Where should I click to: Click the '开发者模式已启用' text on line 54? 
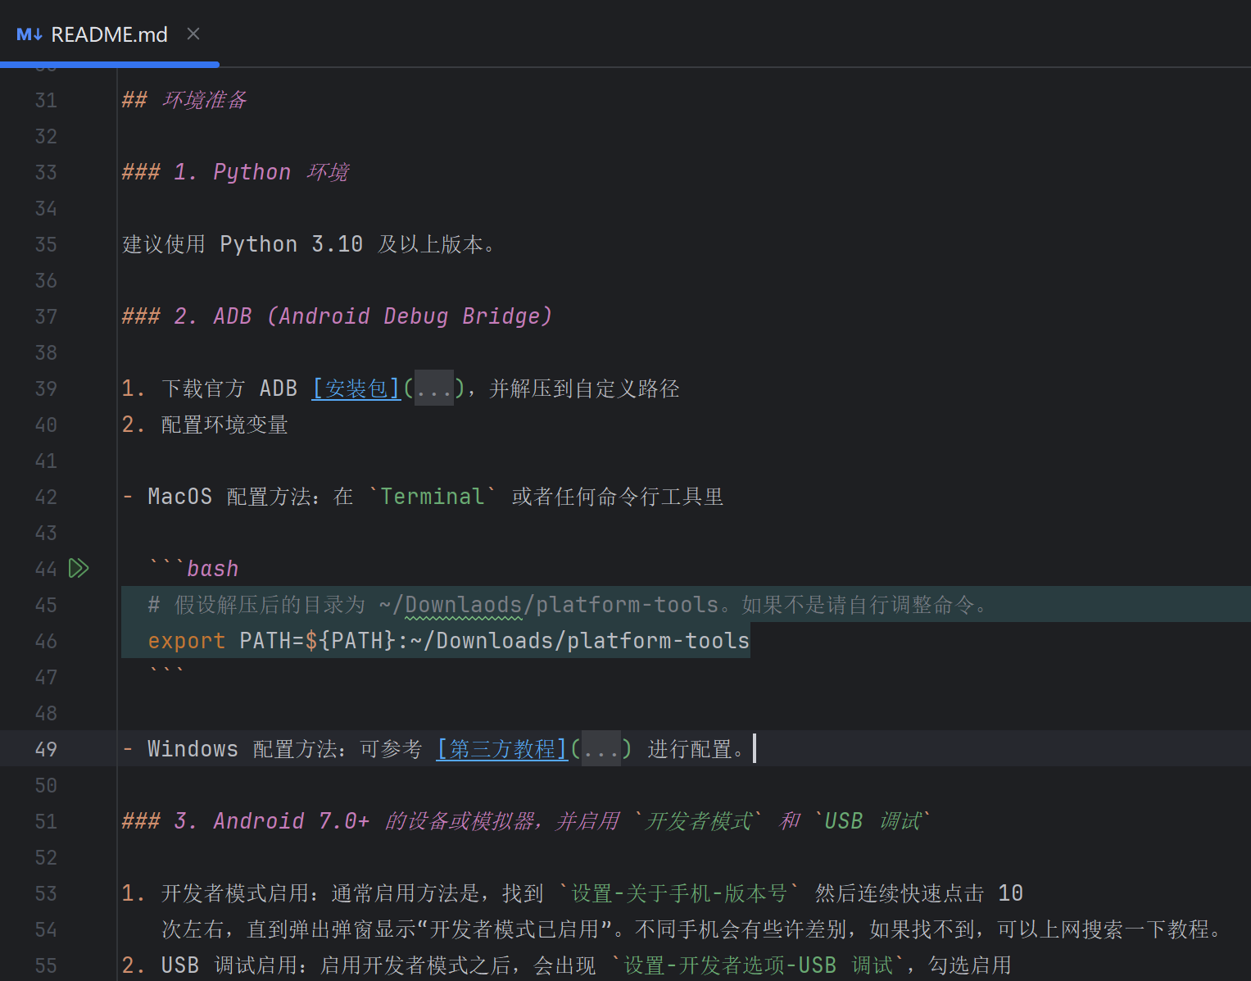click(x=514, y=929)
